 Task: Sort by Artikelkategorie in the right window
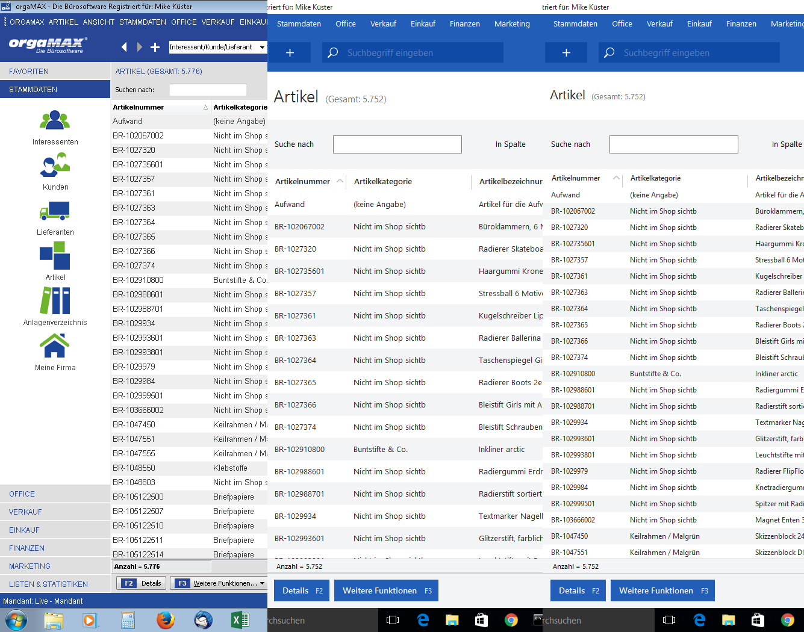coord(655,178)
